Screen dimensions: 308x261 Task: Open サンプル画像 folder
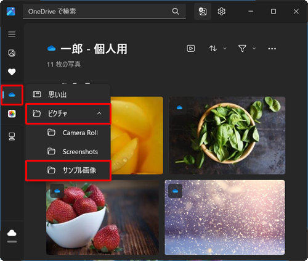tap(68, 170)
